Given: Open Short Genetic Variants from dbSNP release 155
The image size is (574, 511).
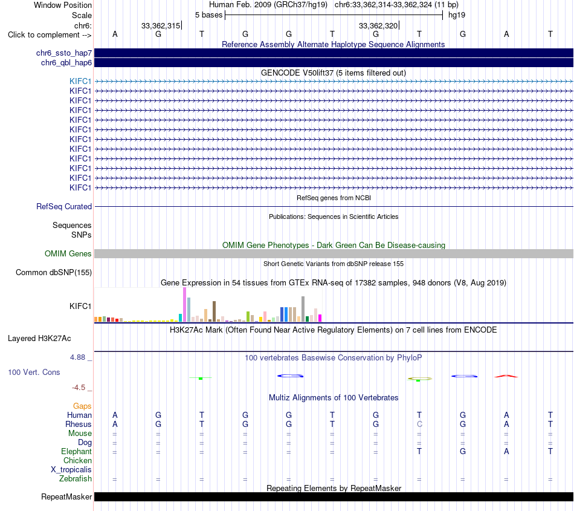Looking at the screenshot, I should (x=333, y=264).
